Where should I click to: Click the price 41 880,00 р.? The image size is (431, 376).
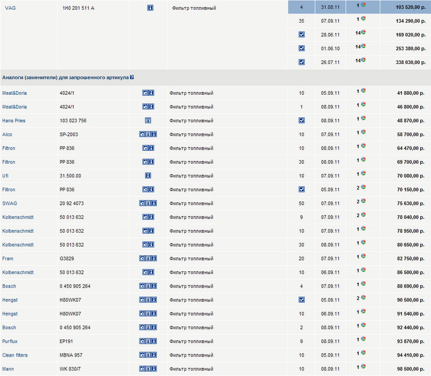pos(411,93)
